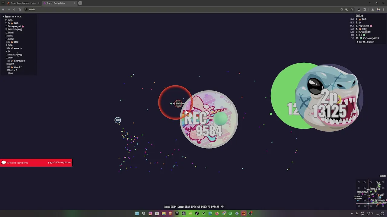Open Spotify from the taskbar
The width and height of the screenshot is (387, 217).
tap(230, 213)
